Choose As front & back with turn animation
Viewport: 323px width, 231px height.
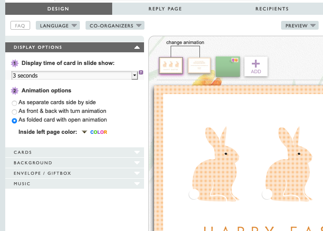14,112
